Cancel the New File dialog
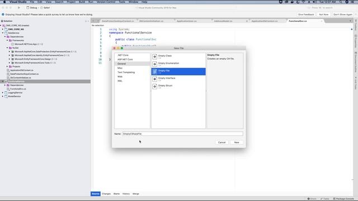358x201 pixels. 222,142
